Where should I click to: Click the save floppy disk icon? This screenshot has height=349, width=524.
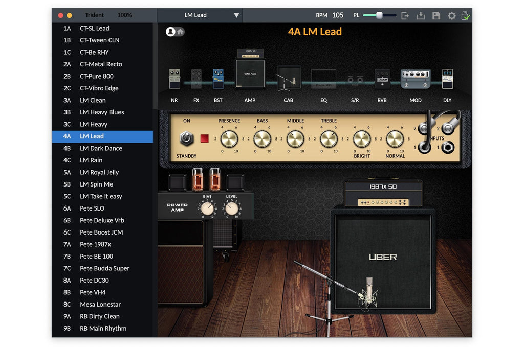(436, 15)
